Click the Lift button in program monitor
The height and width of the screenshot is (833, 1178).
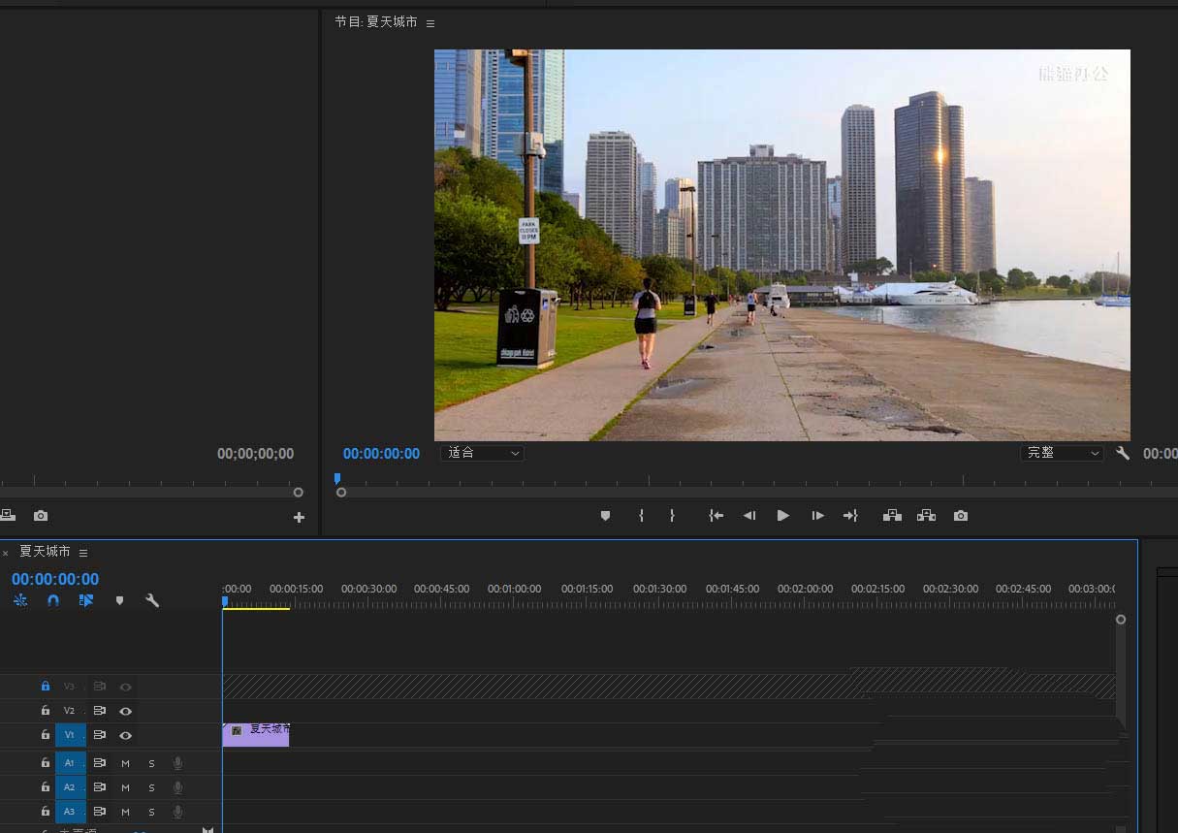[892, 516]
